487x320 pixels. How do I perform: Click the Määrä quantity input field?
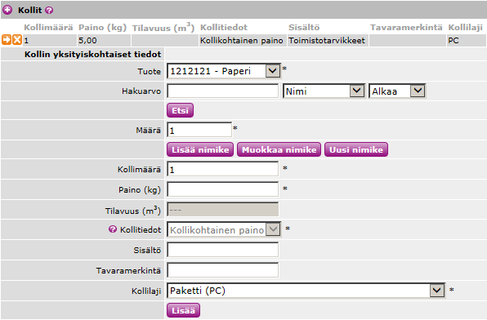tap(199, 130)
